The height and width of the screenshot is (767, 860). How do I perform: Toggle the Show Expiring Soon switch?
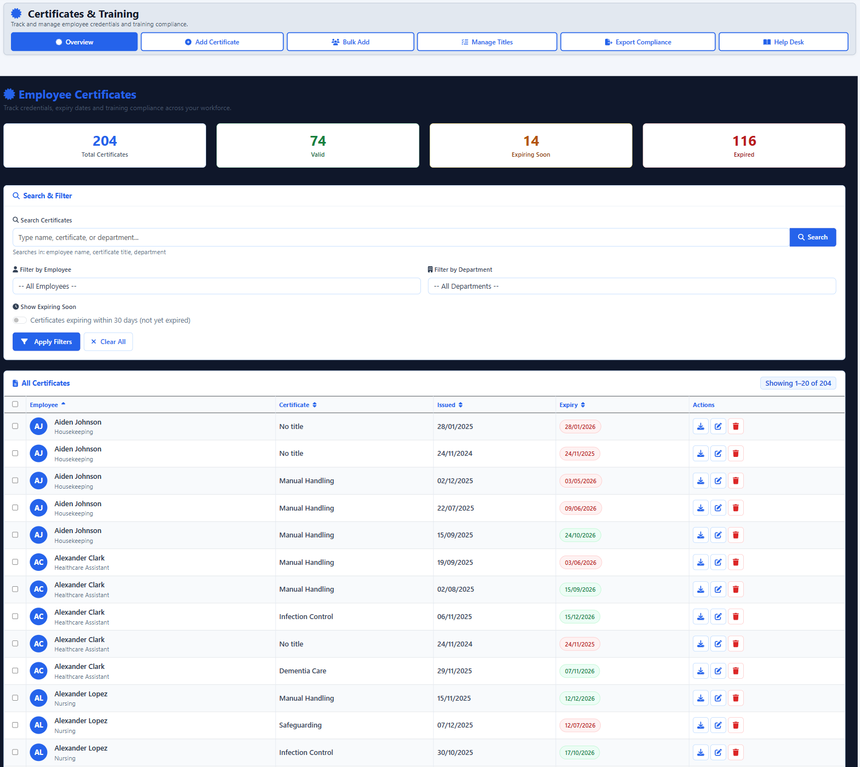point(19,320)
